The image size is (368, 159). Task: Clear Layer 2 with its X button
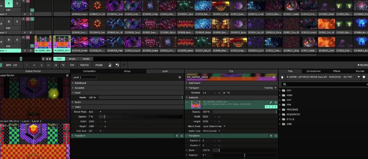[x=1, y=24]
